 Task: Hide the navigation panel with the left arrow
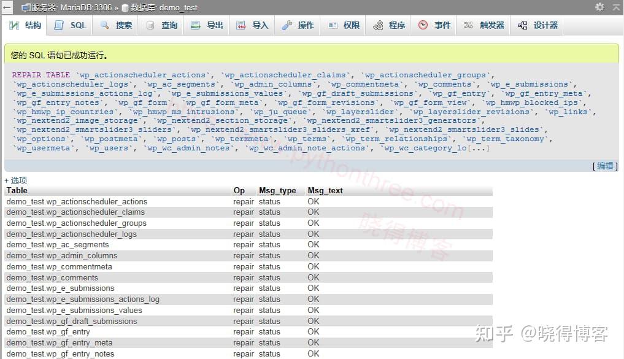pyautogui.click(x=7, y=8)
